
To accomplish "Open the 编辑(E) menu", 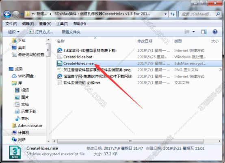I will [x=28, y=24].
